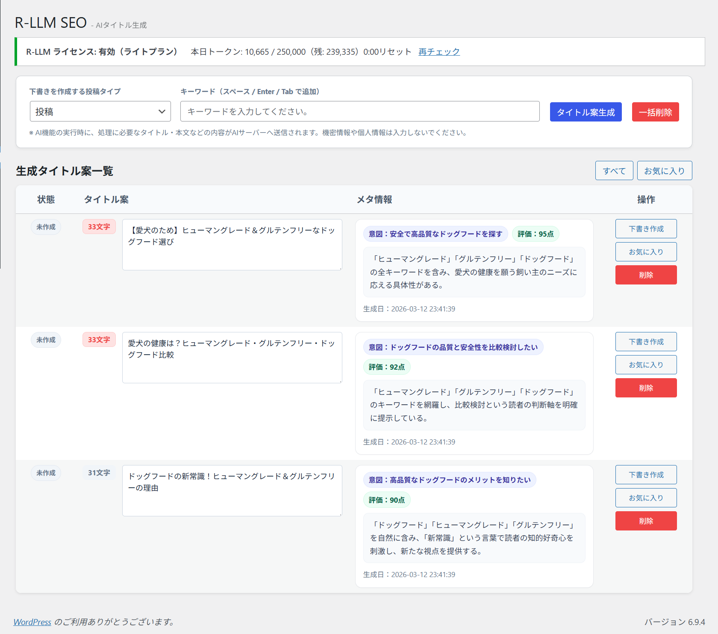Favorite the 【愛犬のため】 title row

tap(646, 252)
